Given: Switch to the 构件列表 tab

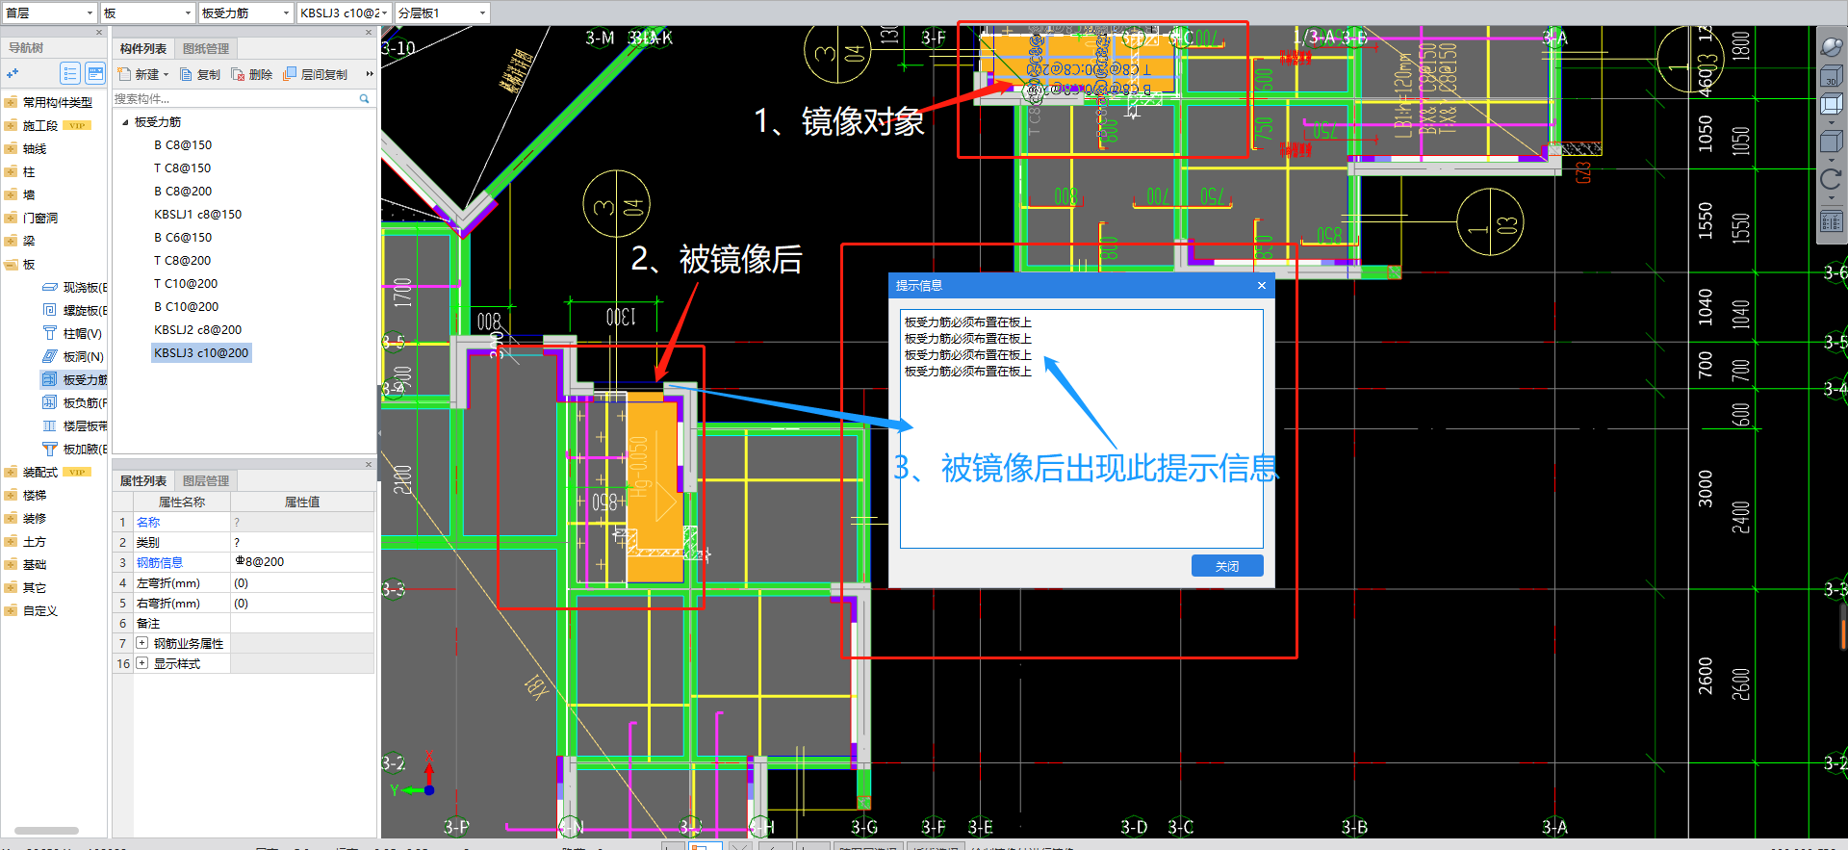Looking at the screenshot, I should (143, 48).
